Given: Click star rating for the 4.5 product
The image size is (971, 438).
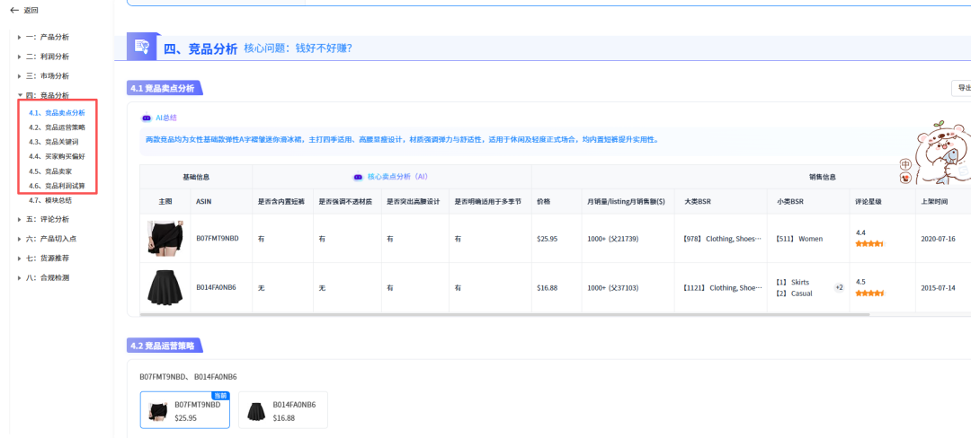Looking at the screenshot, I should pyautogui.click(x=870, y=293).
